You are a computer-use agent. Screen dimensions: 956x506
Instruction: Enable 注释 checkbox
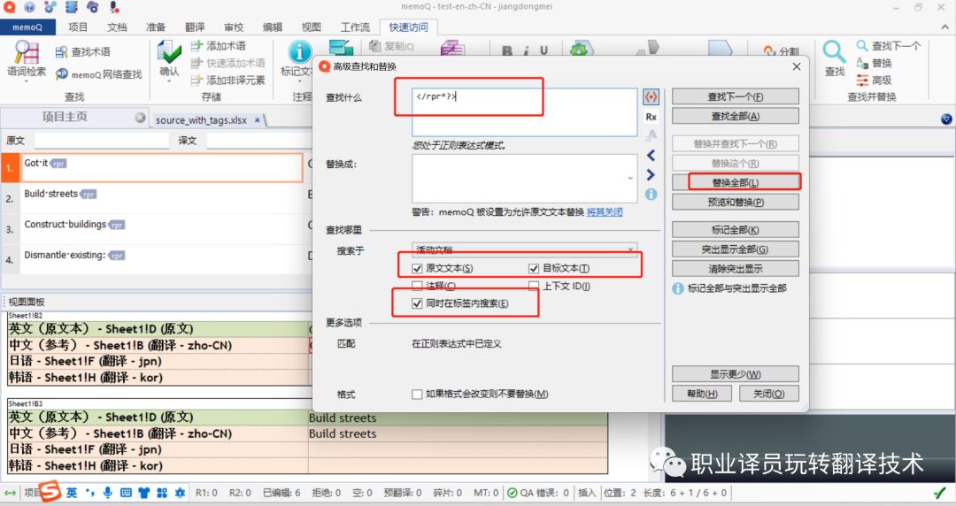click(x=417, y=286)
